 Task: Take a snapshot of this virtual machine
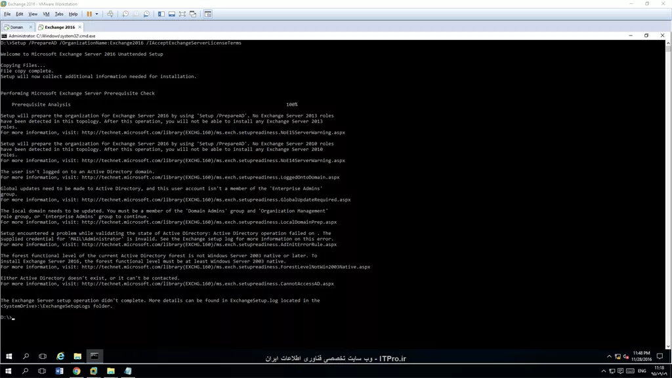point(125,14)
